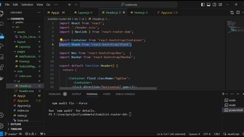
Task: Open the Edit menu
Action: [x=15, y=5]
